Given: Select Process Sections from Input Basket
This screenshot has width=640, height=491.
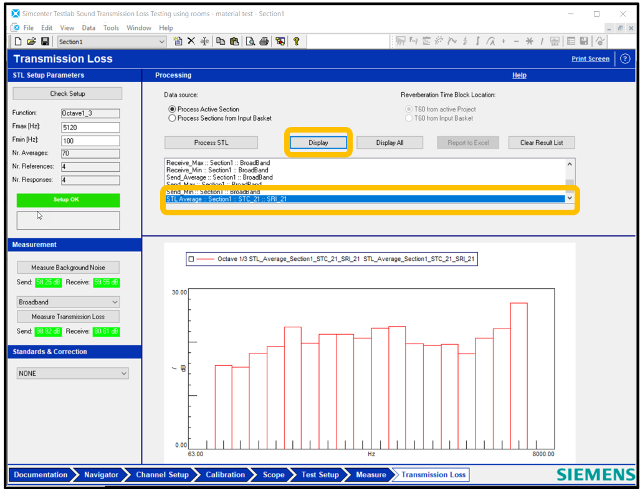Looking at the screenshot, I should 172,118.
